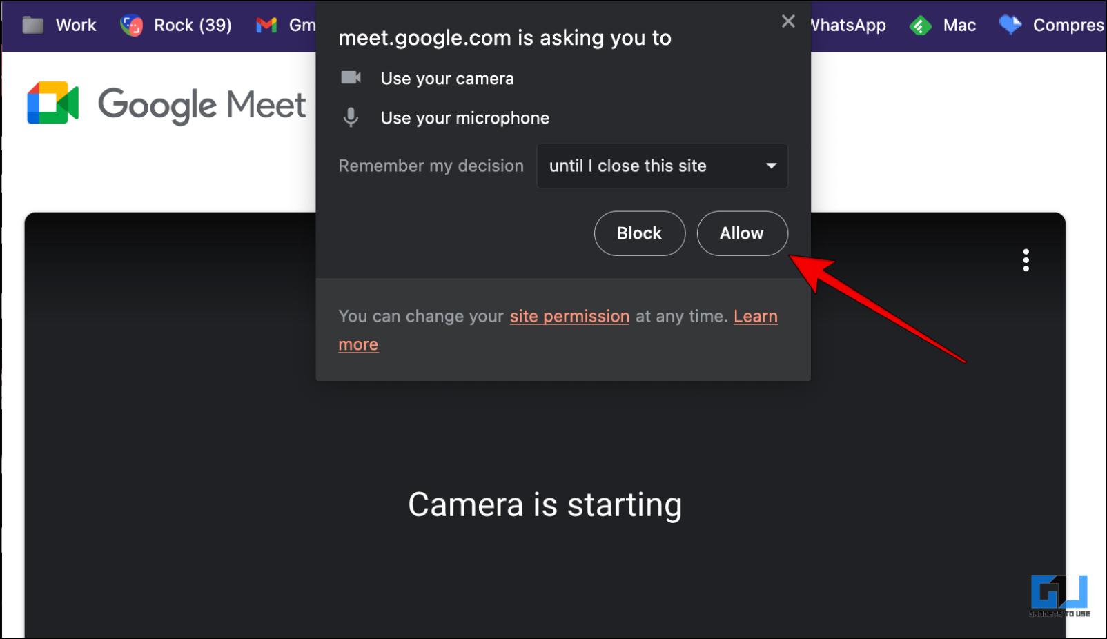Dismiss the permission popup with the X icon
The height and width of the screenshot is (639, 1107).
pos(788,21)
